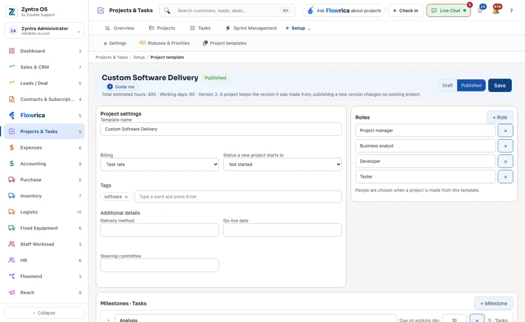Go to Leads / Deal module
Screen dimensions: 525x322
(x=44, y=83)
